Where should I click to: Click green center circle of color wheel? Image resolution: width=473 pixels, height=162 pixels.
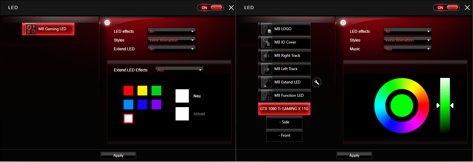coord(401,106)
